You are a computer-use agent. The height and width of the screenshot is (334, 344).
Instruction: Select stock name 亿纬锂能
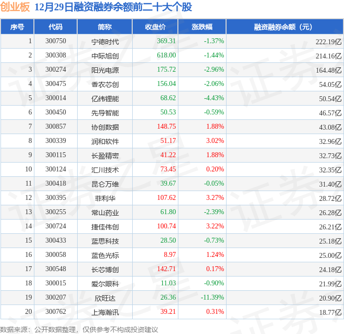point(105,99)
